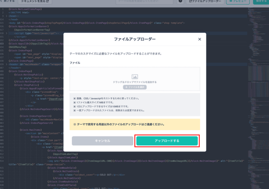Click the drag and drop file area
Screen dimensions: 269x189
coord(135,79)
